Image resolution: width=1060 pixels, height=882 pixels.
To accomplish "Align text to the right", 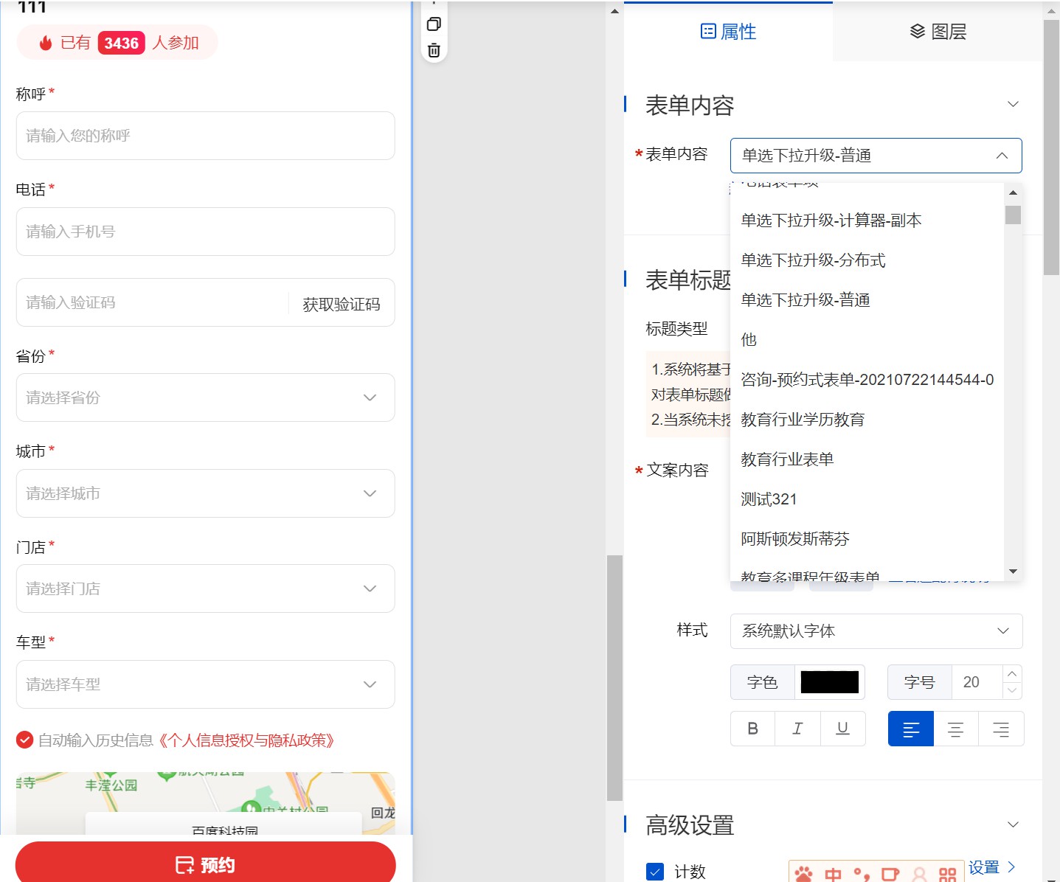I will click(x=1001, y=729).
